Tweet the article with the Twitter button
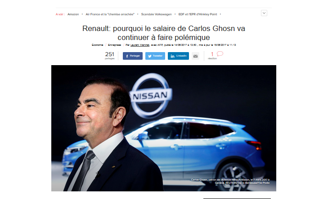This screenshot has width=328, height=199. tap(155, 56)
